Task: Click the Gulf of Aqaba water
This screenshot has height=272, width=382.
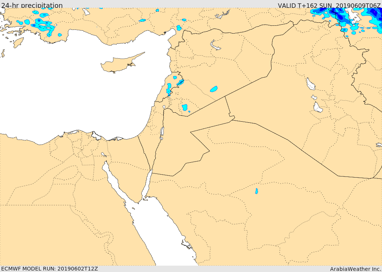Action: pos(147,185)
